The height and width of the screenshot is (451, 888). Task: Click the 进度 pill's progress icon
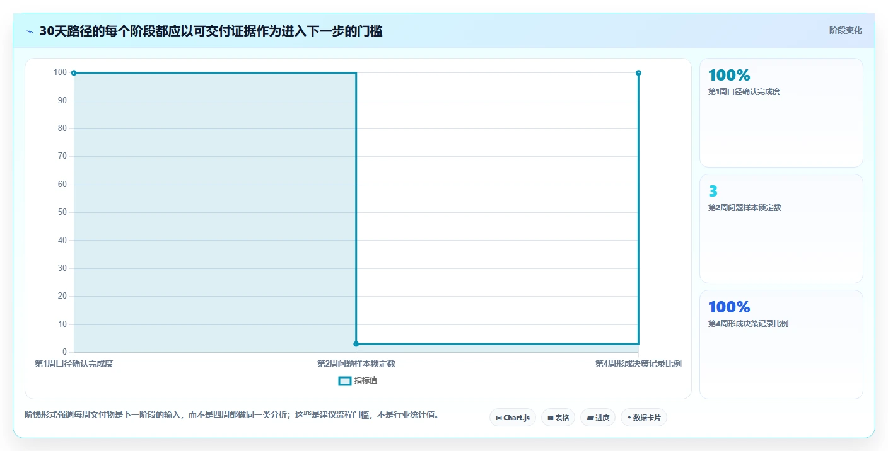tap(590, 418)
